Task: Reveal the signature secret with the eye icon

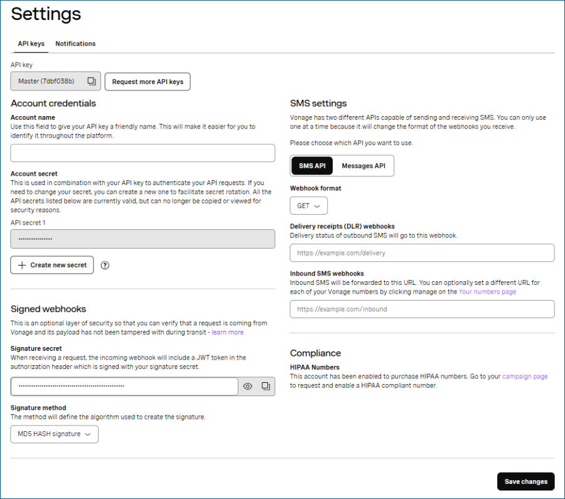Action: click(x=248, y=387)
